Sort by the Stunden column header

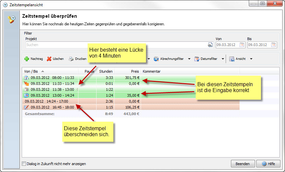(x=105, y=71)
